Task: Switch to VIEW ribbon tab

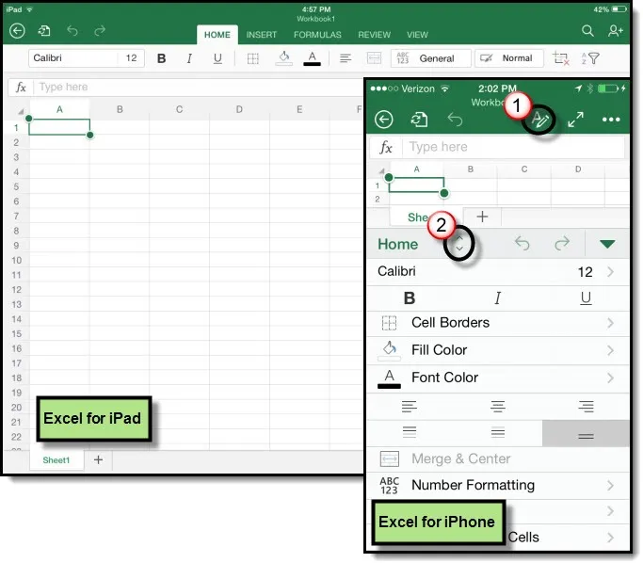Action: 417,35
